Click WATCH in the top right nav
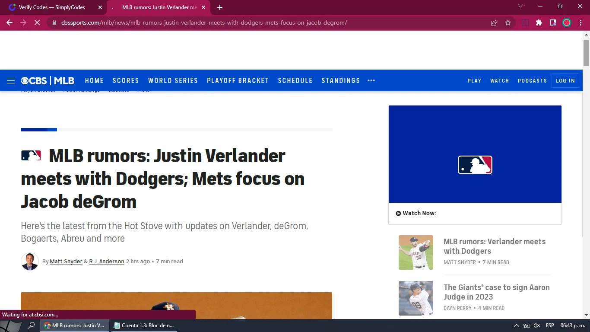 pyautogui.click(x=500, y=81)
